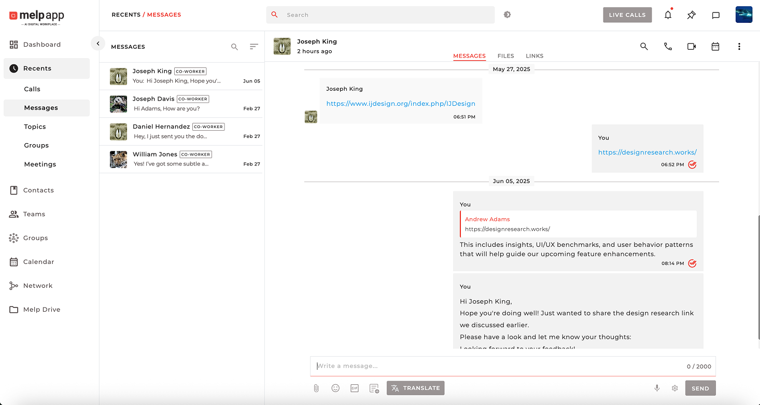Click the Write a message input field
The image size is (760, 405).
coord(498,366)
